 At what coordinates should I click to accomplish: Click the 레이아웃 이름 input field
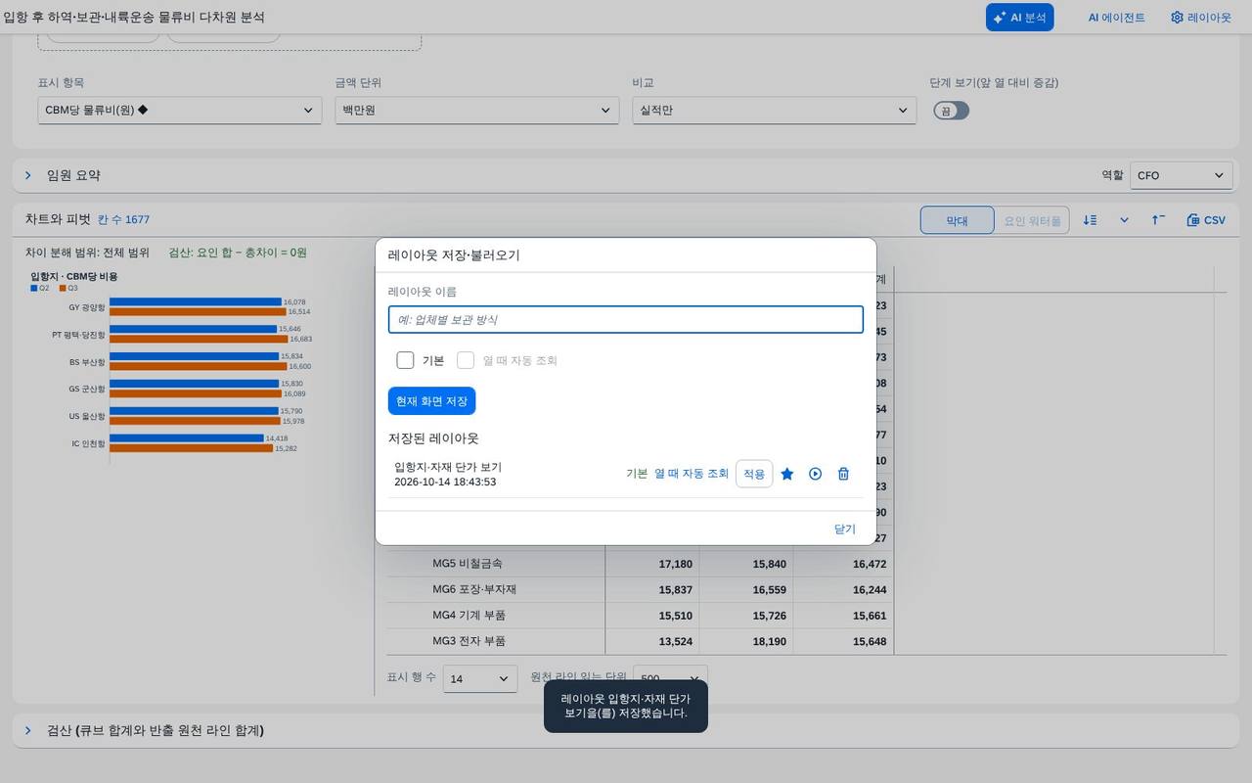[x=626, y=320]
